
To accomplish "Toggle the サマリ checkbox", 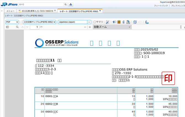I will click(x=95, y=22).
